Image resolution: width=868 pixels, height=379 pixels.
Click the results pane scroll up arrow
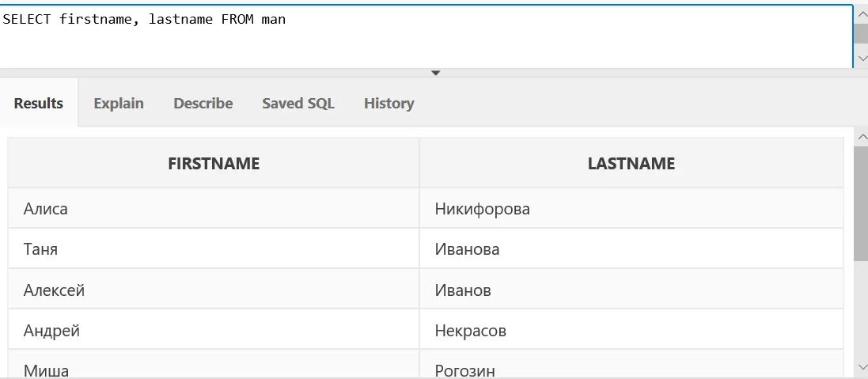(861, 137)
